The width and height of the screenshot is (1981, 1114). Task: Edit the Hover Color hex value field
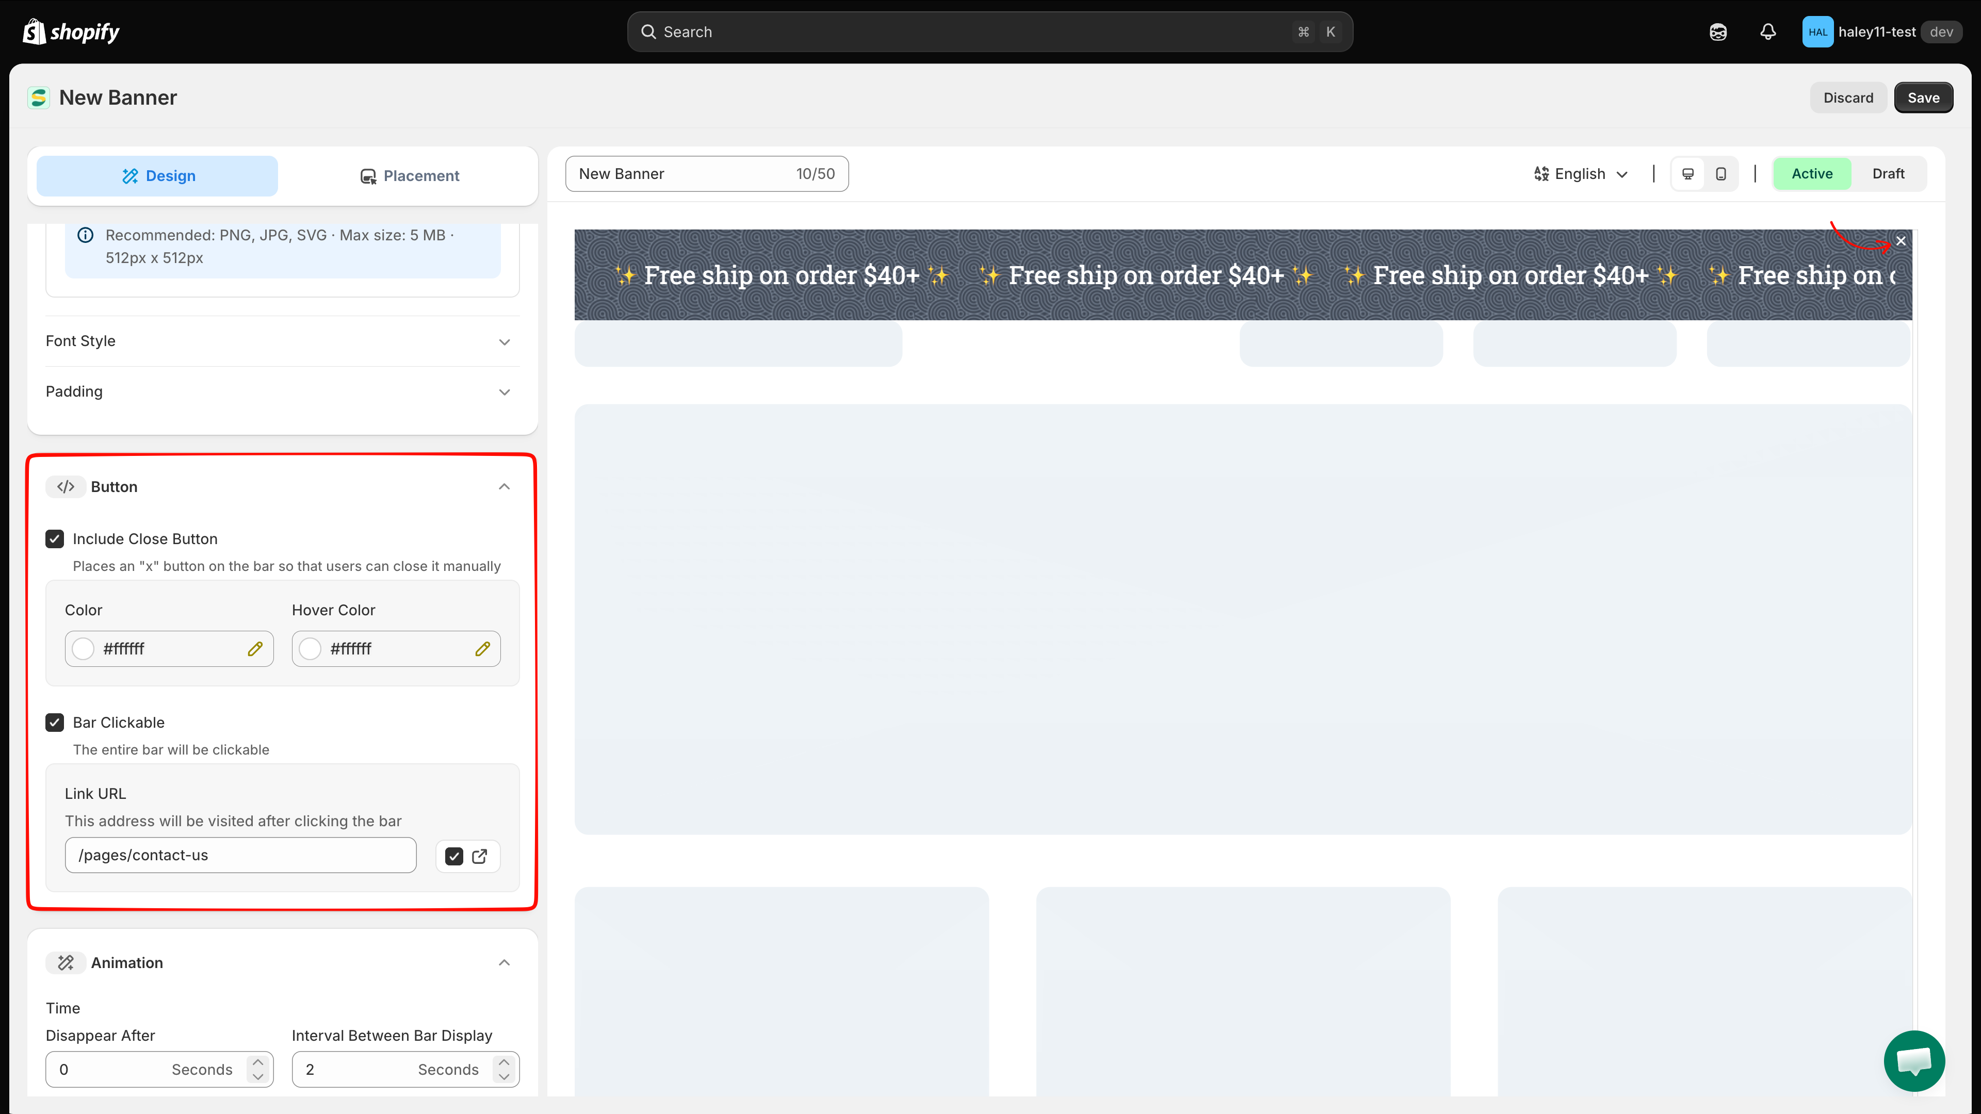point(396,649)
